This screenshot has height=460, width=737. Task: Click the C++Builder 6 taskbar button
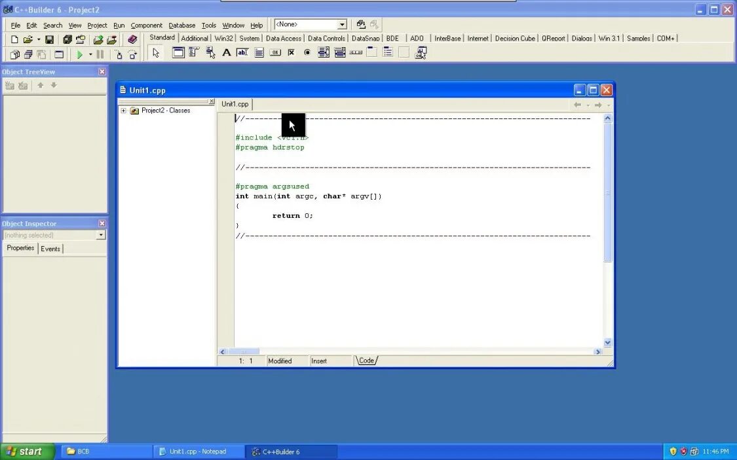tap(291, 451)
